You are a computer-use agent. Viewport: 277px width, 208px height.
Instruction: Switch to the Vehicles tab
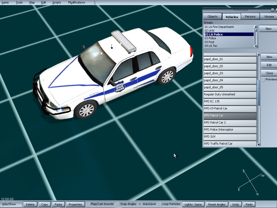point(232,17)
